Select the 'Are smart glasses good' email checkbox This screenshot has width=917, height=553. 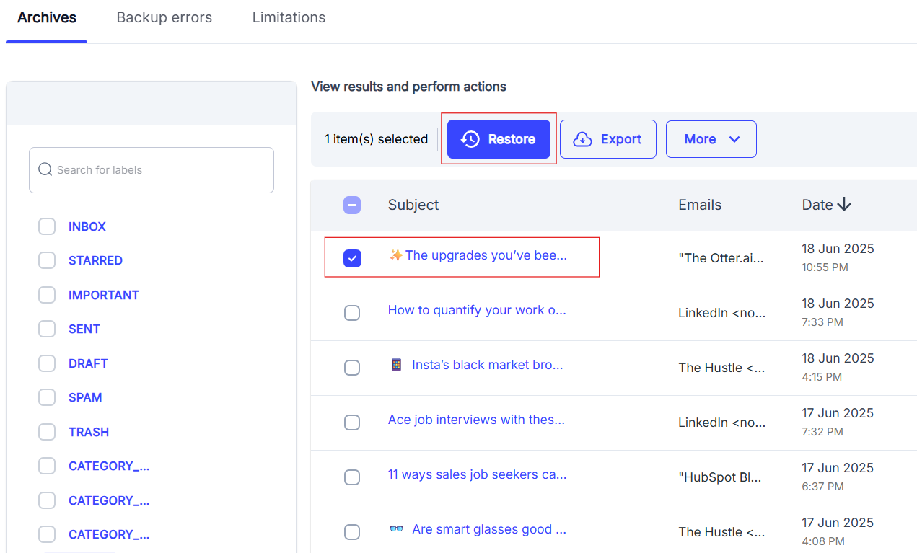tap(352, 532)
